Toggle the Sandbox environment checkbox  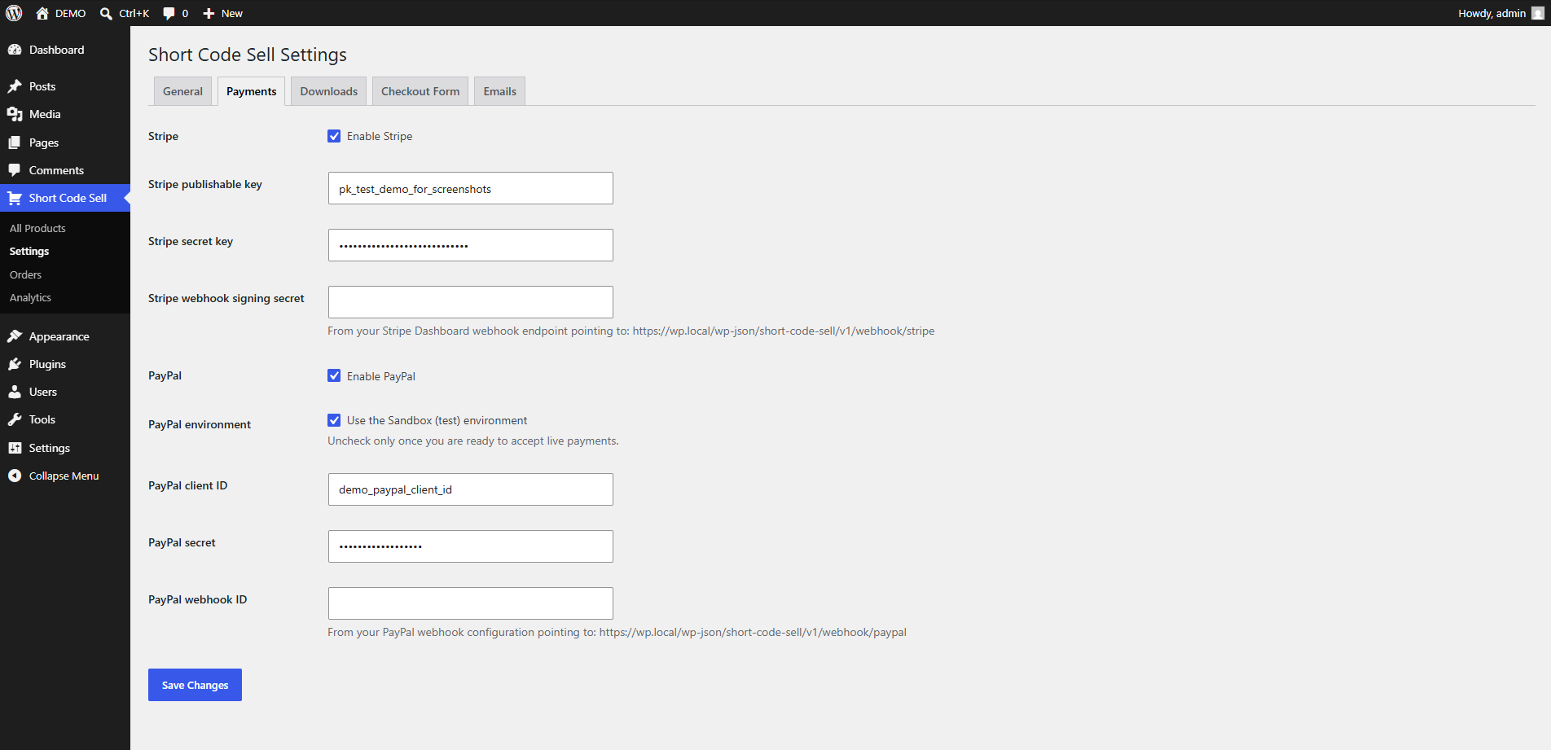coord(334,420)
